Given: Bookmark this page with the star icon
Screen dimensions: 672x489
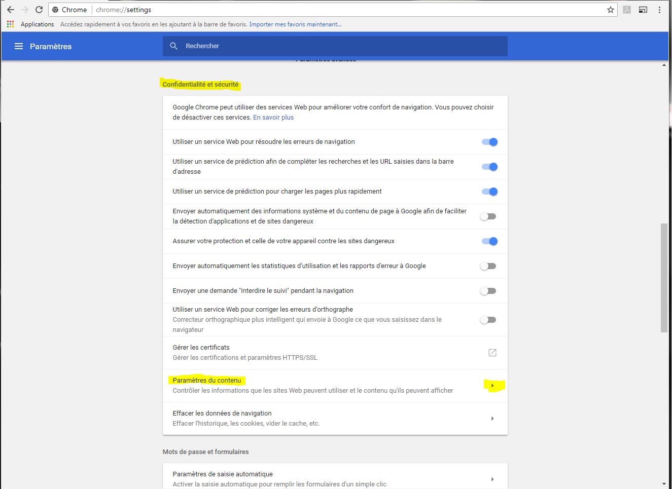Looking at the screenshot, I should 611,10.
